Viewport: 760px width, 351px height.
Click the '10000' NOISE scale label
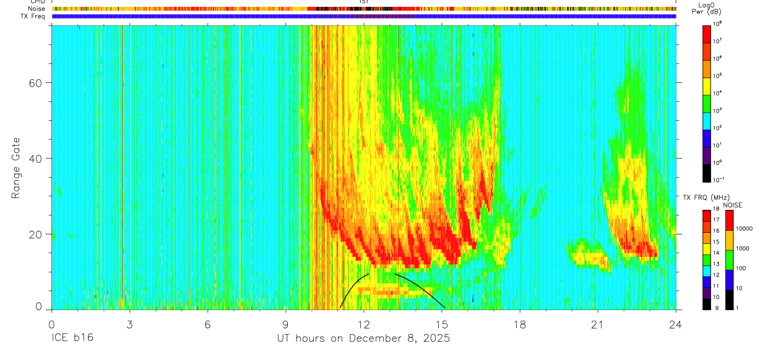[746, 228]
